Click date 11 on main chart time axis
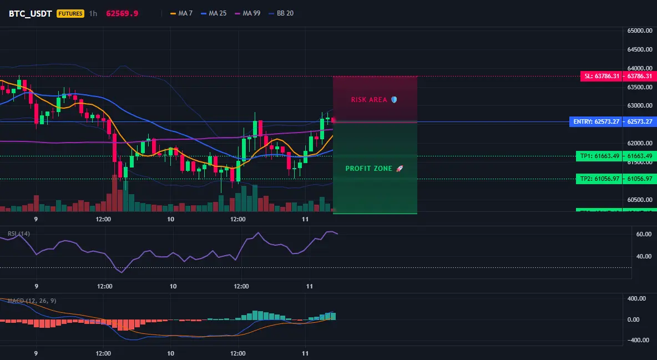The image size is (657, 360). pyautogui.click(x=305, y=219)
